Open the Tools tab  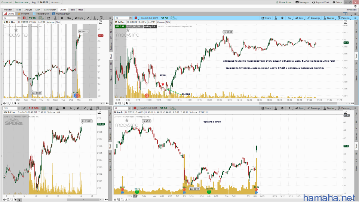coord(72,10)
